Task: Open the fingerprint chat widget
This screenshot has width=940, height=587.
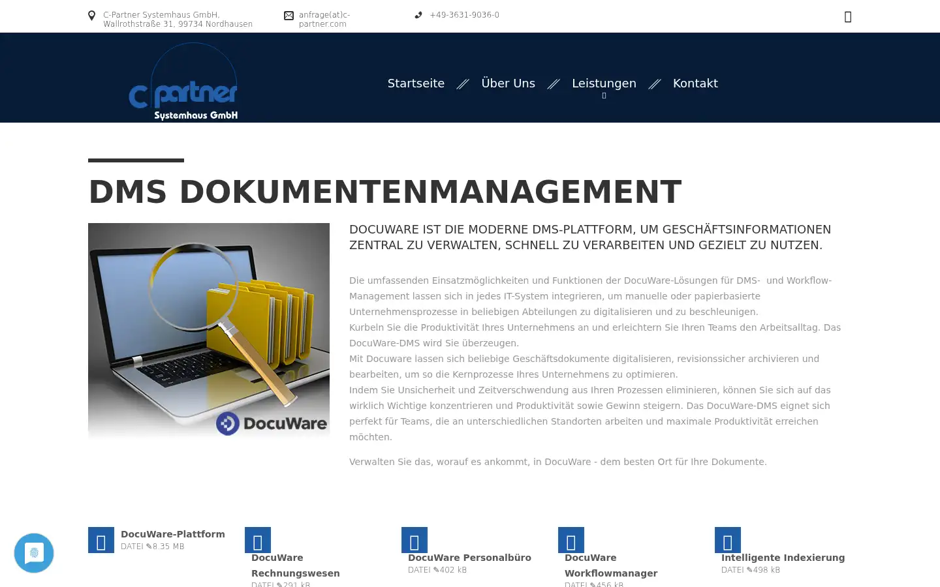Action: (34, 553)
